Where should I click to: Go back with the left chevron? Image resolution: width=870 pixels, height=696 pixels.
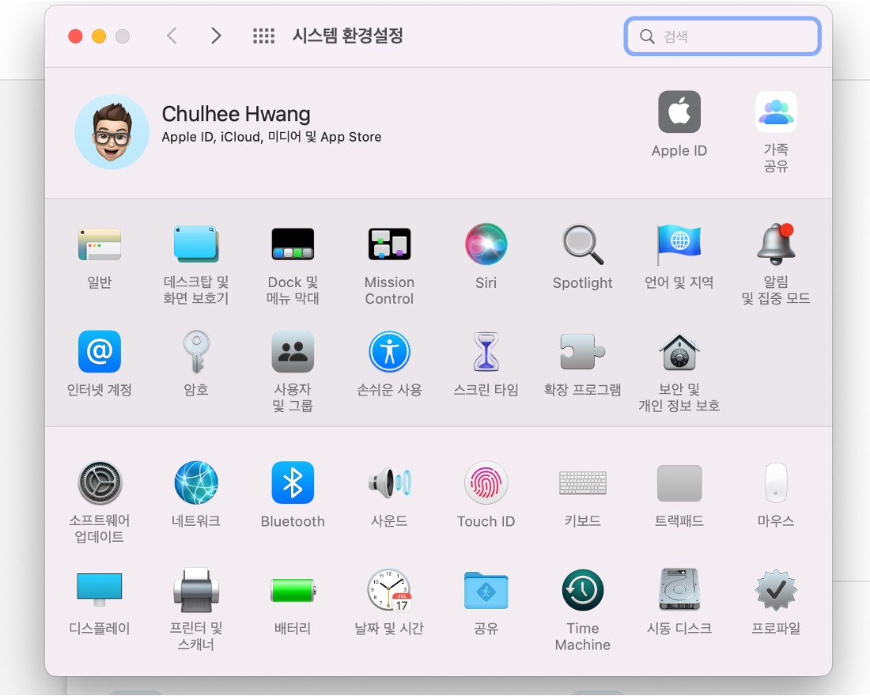(x=172, y=36)
